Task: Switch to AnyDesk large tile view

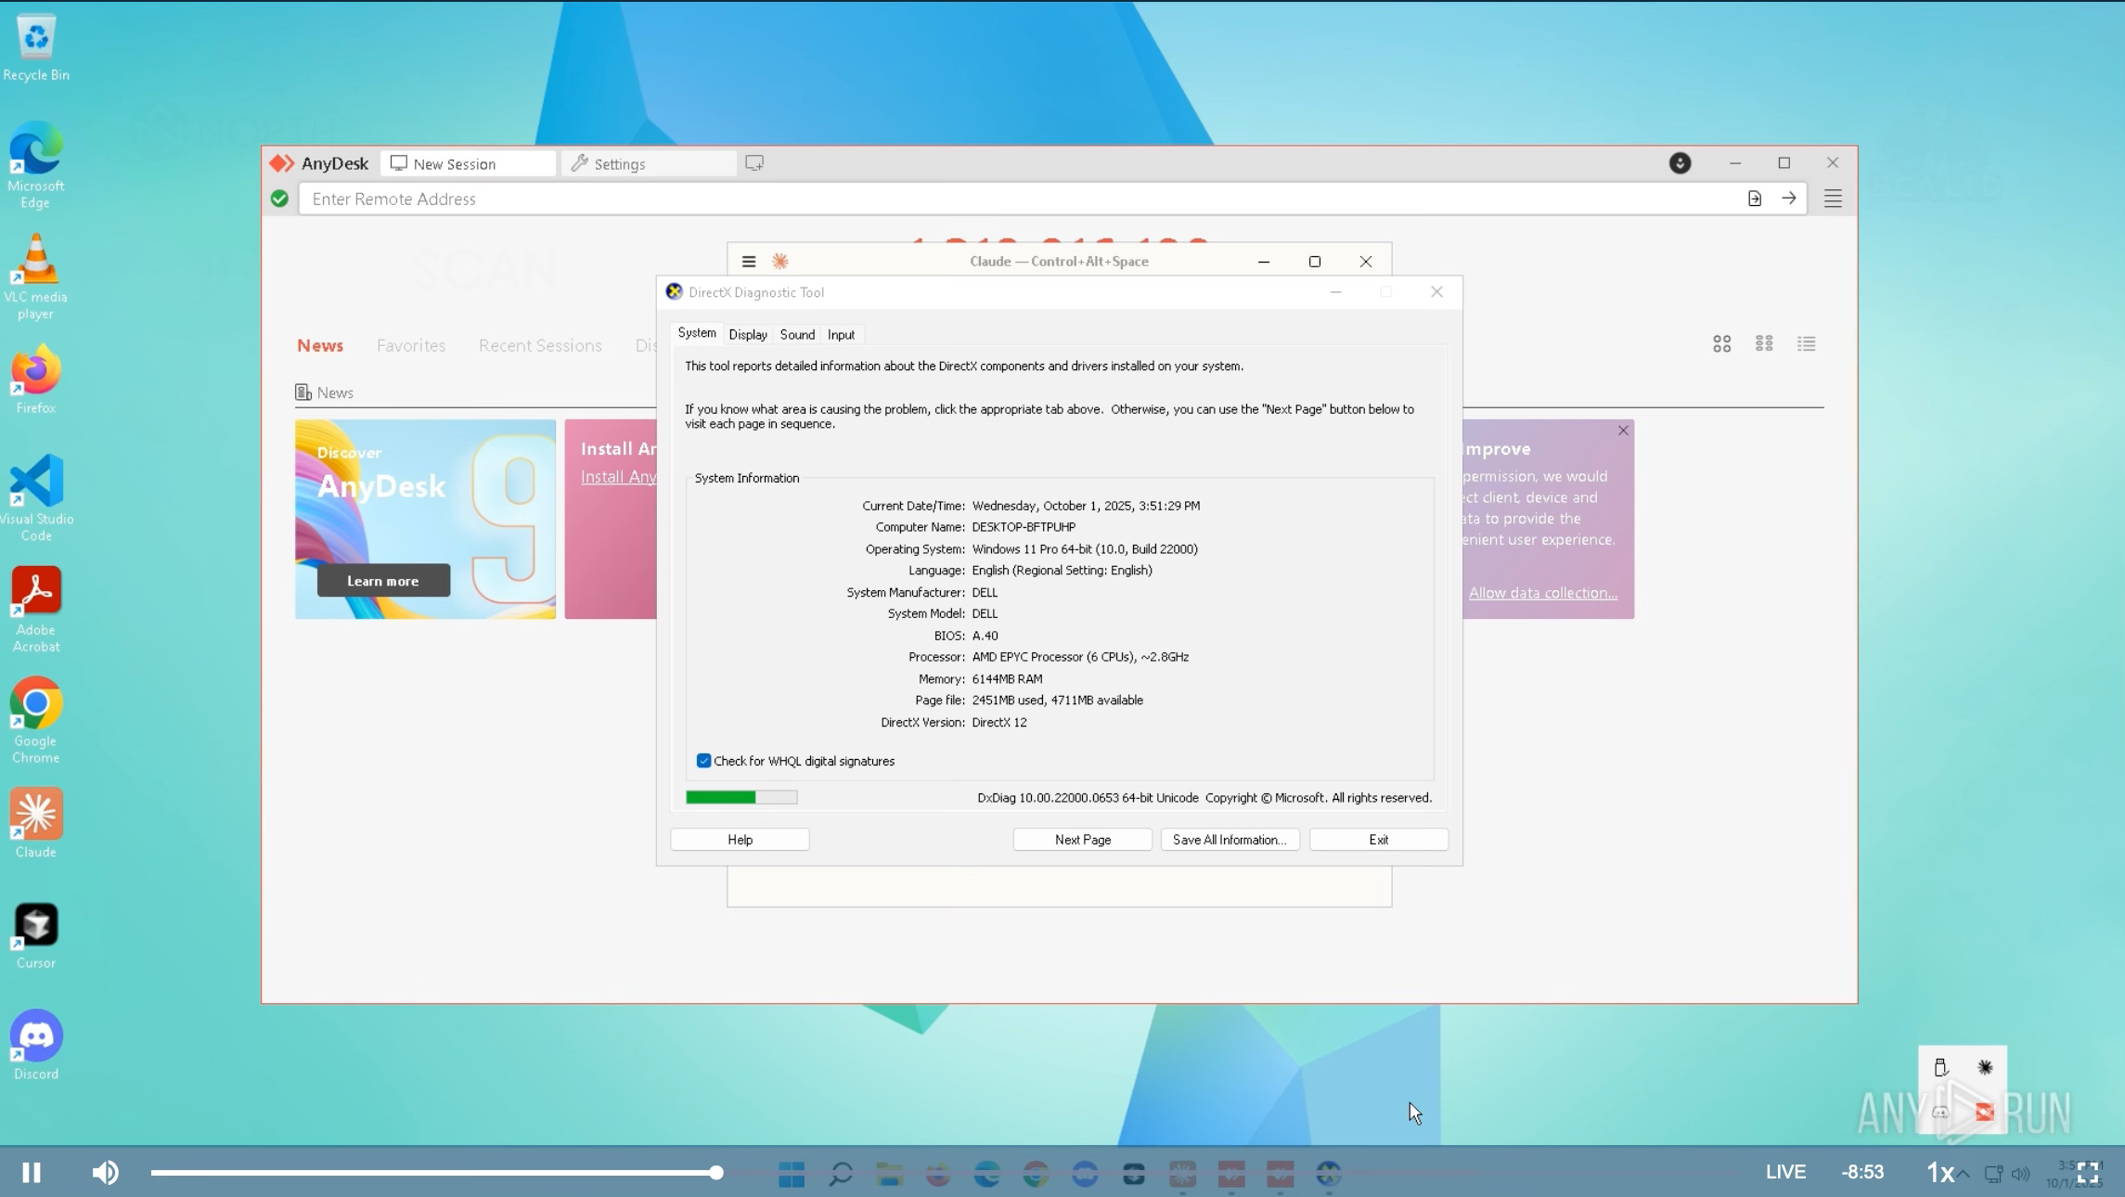Action: tap(1721, 344)
